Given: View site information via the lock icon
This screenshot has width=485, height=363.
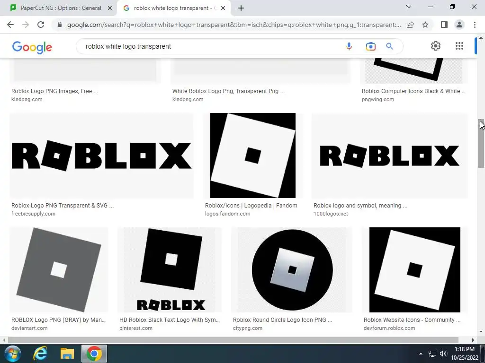Looking at the screenshot, I should point(60,25).
